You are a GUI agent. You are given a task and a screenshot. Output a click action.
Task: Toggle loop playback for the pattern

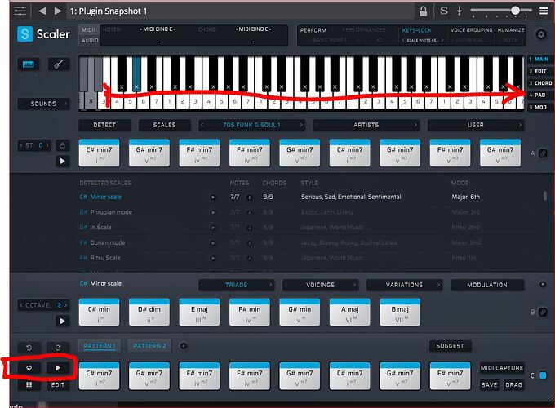click(29, 368)
